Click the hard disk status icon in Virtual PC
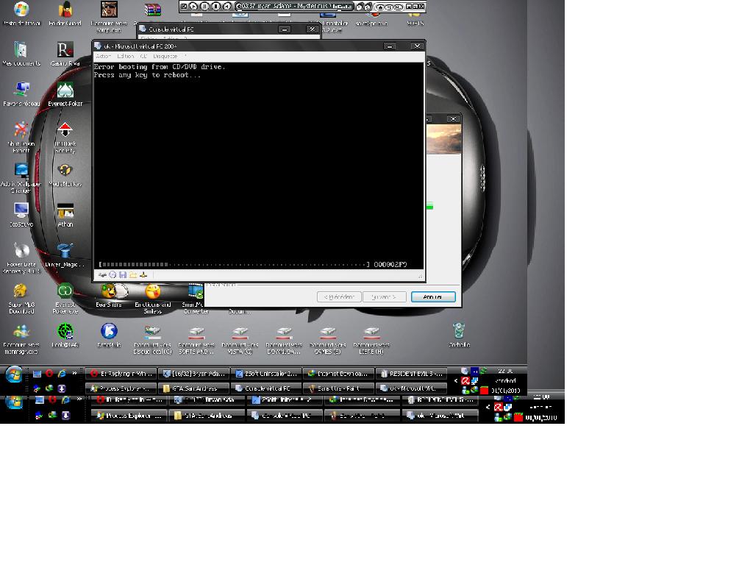This screenshot has height=565, width=753. [x=102, y=275]
